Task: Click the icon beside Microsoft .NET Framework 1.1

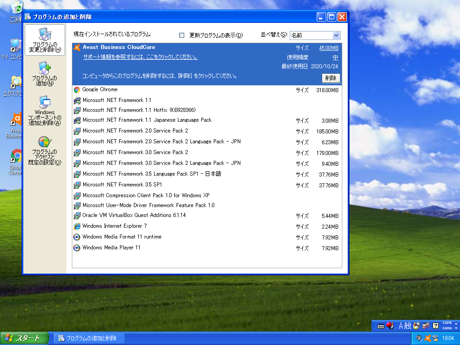Action: tap(77, 101)
